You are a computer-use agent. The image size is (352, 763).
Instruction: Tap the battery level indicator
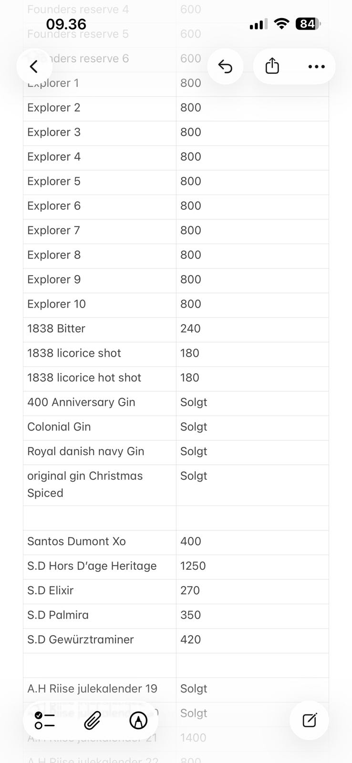tap(308, 24)
